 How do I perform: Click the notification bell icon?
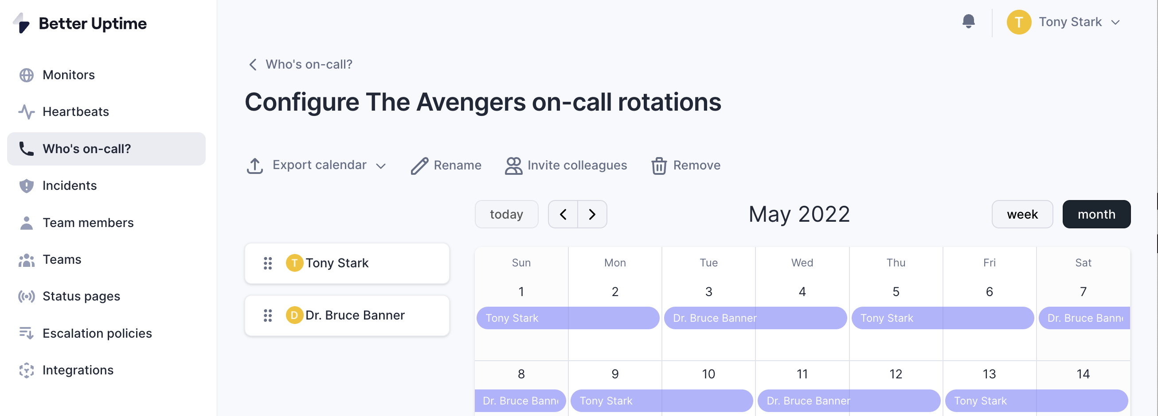968,22
